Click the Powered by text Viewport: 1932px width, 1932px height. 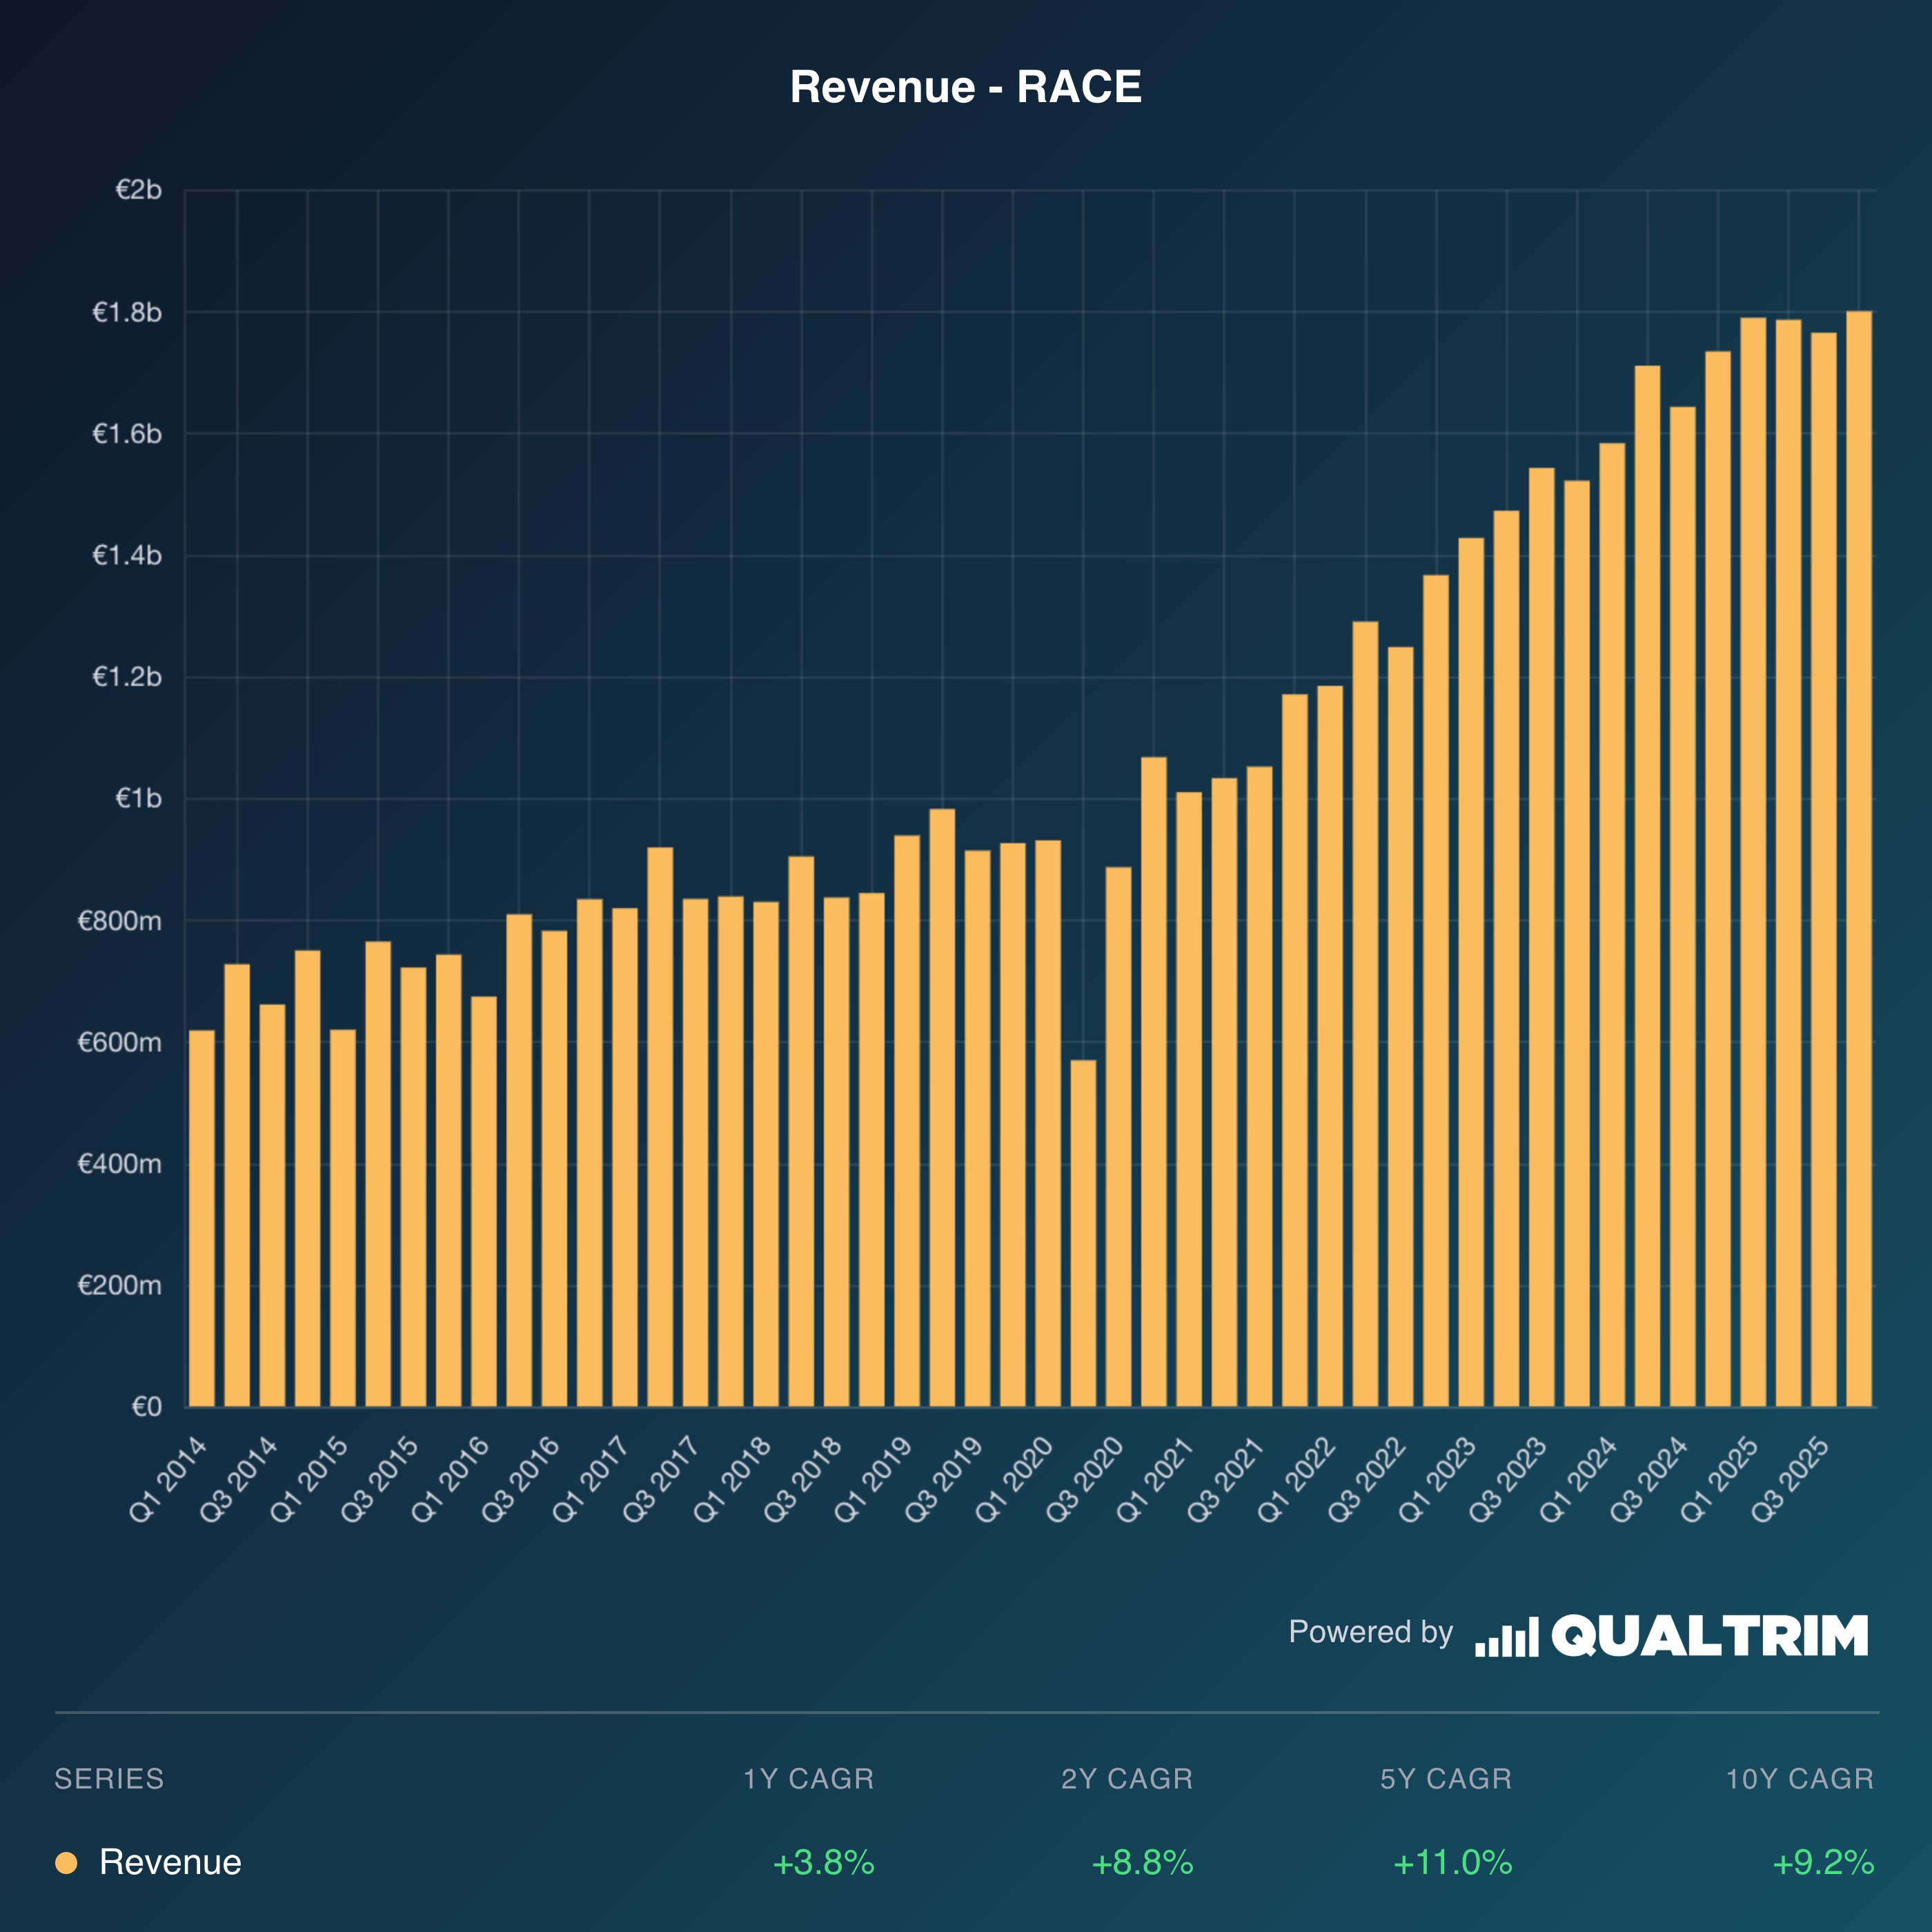tap(1370, 1632)
